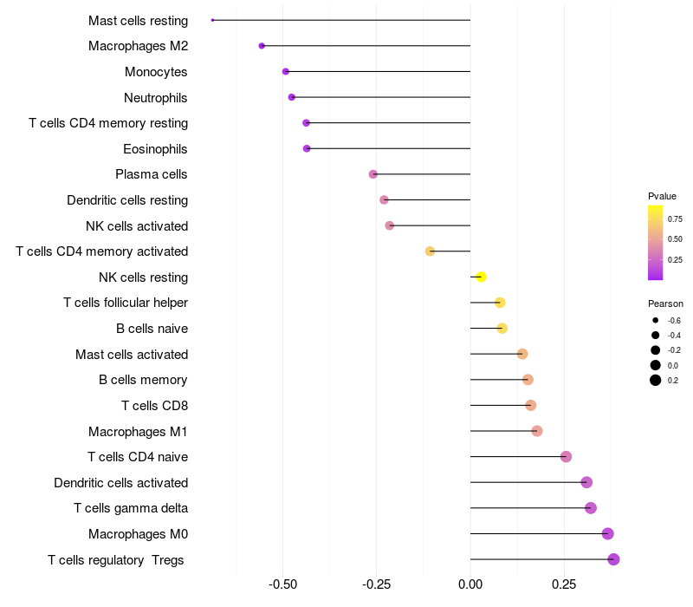Click the Pvalue color gradient bar
The image size is (693, 607).
656,243
